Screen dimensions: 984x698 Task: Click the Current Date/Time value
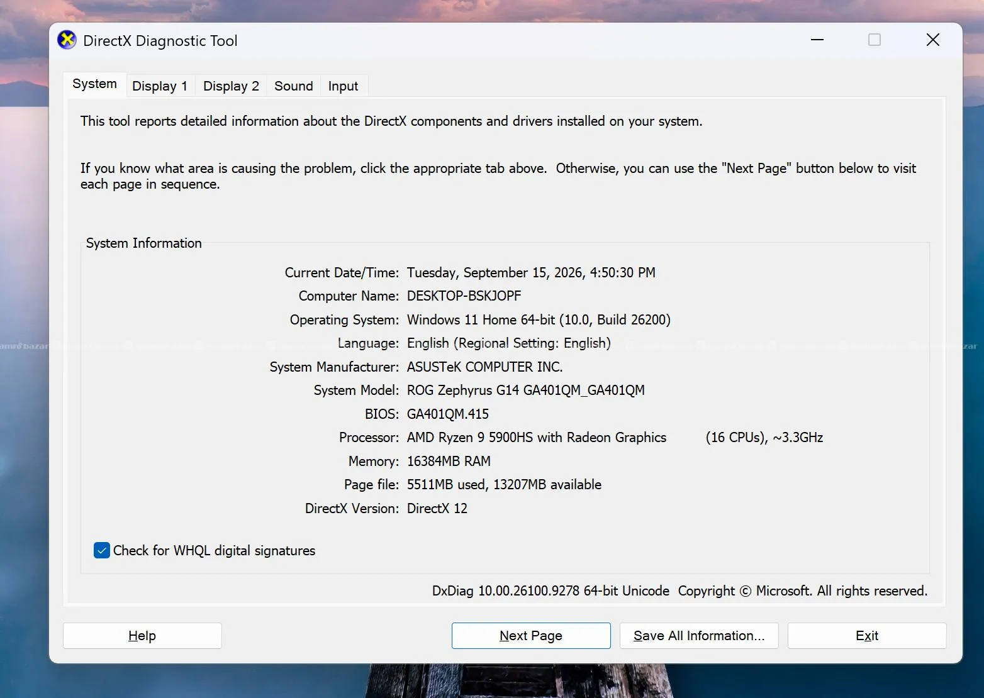531,273
